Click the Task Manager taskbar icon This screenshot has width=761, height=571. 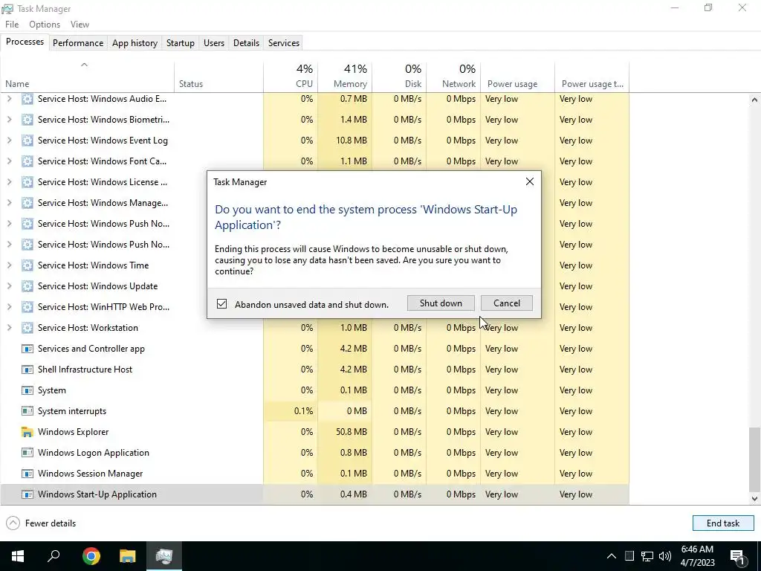point(164,556)
